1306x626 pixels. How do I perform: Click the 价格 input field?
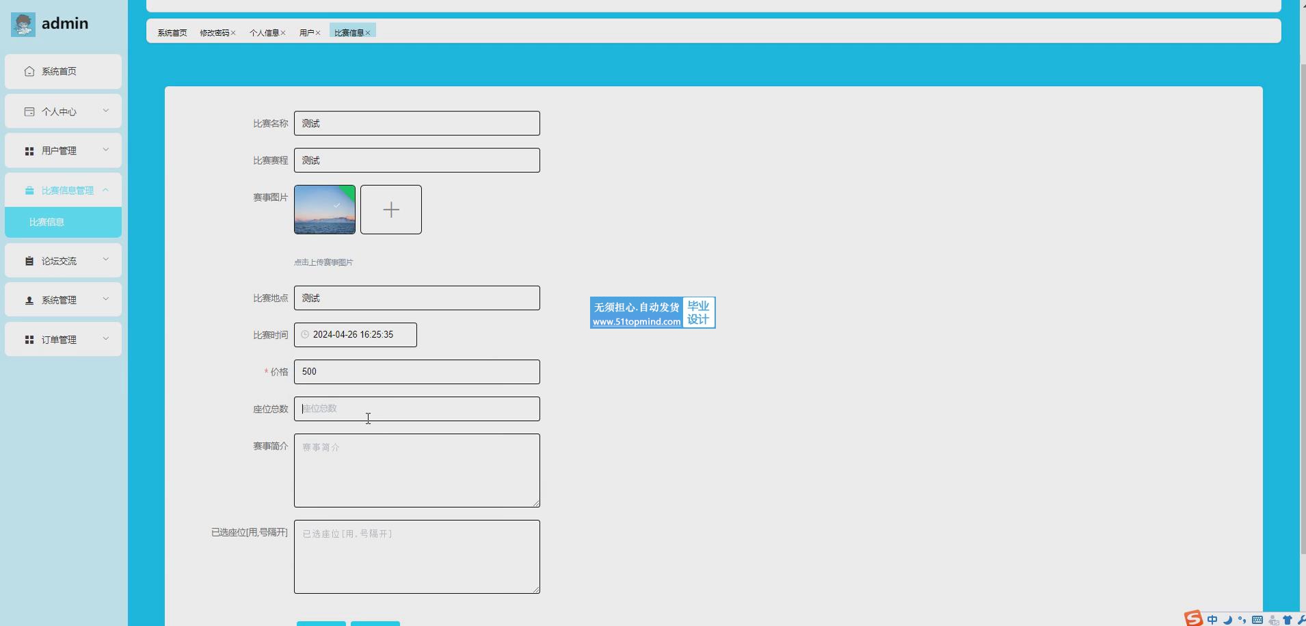pyautogui.click(x=417, y=372)
